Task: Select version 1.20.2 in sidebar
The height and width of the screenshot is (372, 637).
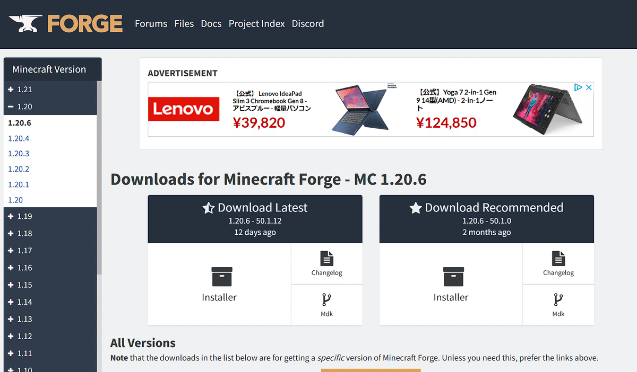Action: [x=19, y=169]
